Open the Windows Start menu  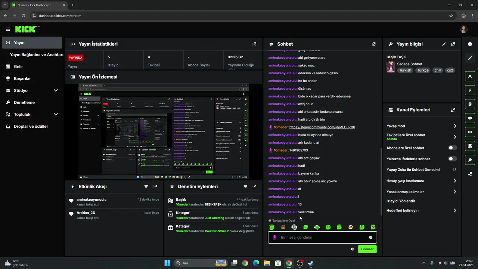(167, 263)
